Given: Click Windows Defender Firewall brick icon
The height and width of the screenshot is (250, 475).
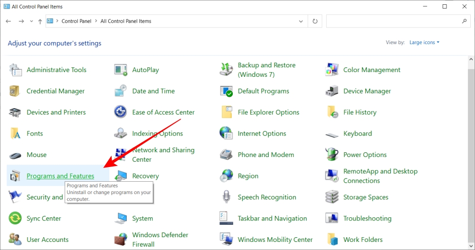Looking at the screenshot, I should [x=121, y=240].
